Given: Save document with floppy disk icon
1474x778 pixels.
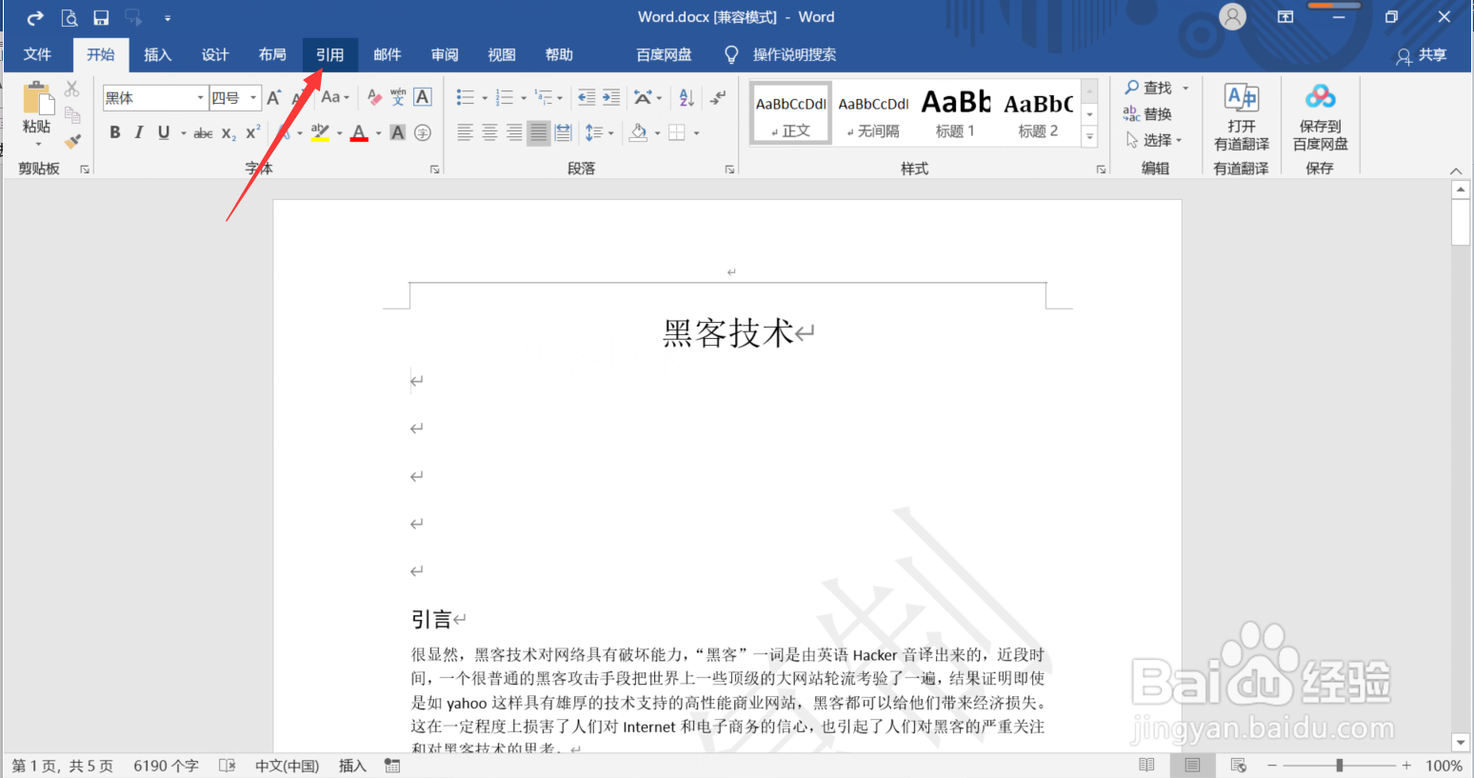Looking at the screenshot, I should tap(101, 17).
